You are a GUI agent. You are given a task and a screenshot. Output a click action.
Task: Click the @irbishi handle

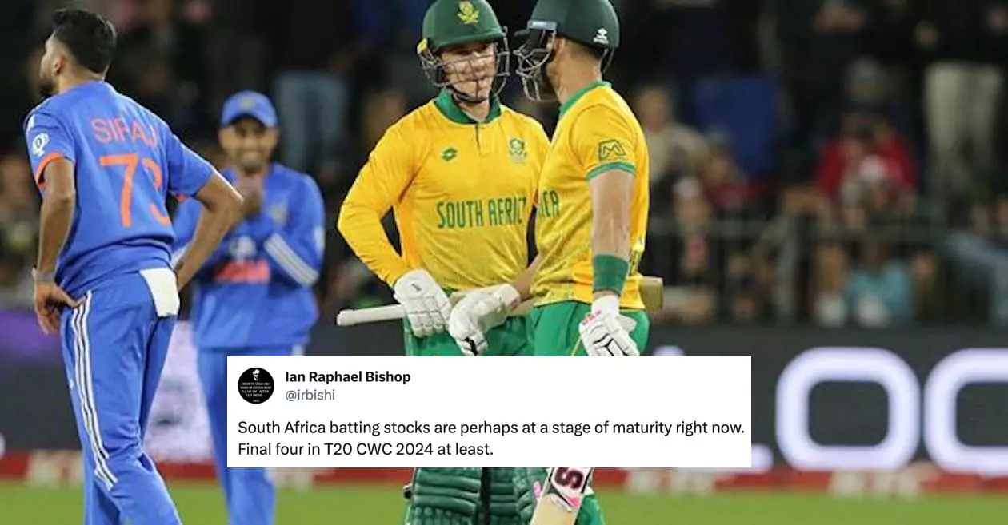[310, 396]
